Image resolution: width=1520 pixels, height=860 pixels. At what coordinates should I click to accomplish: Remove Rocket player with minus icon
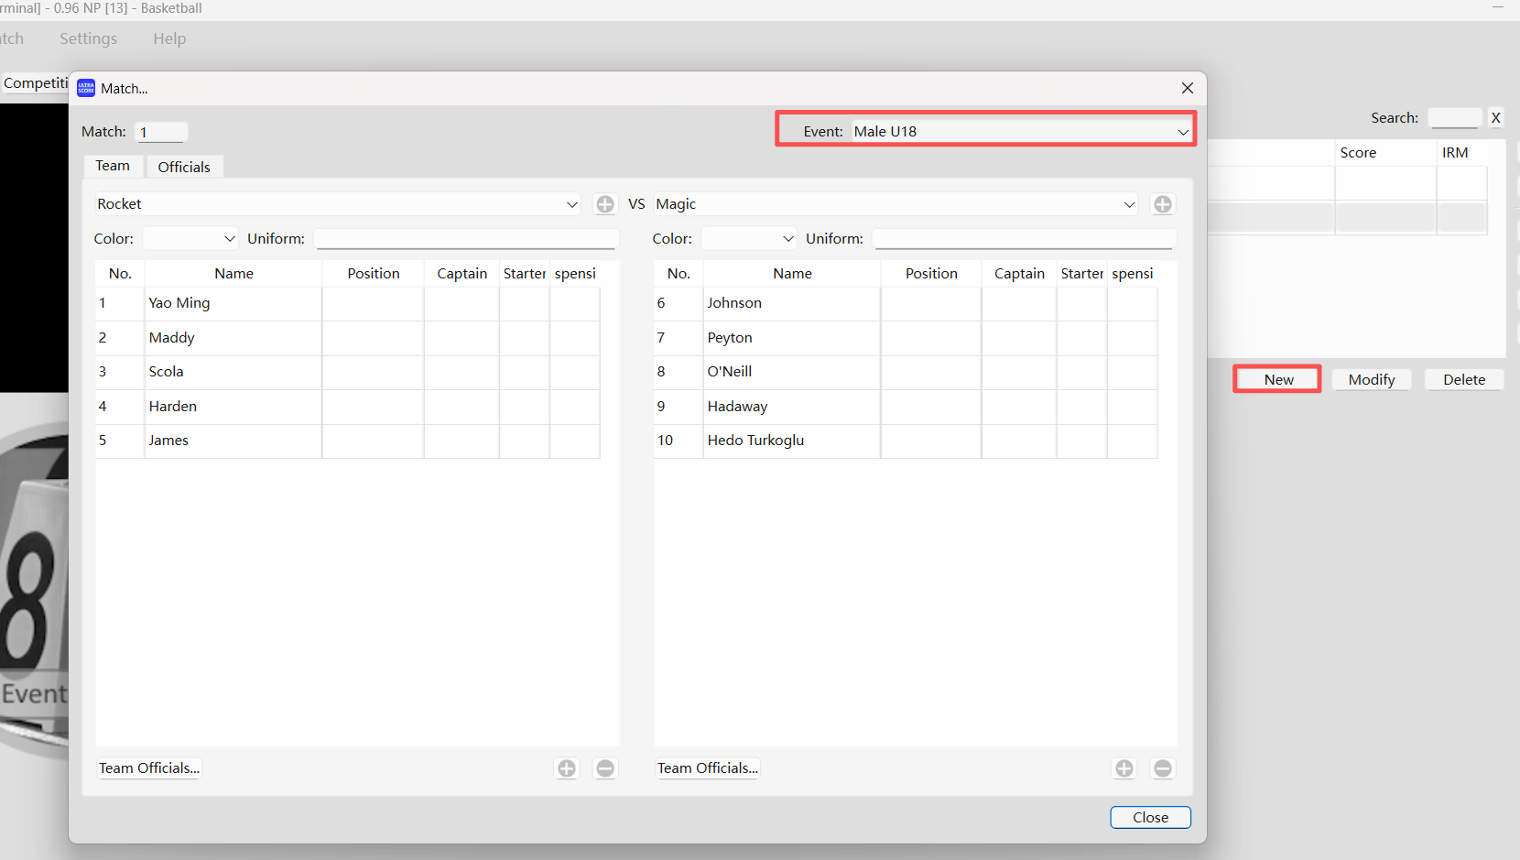(605, 768)
